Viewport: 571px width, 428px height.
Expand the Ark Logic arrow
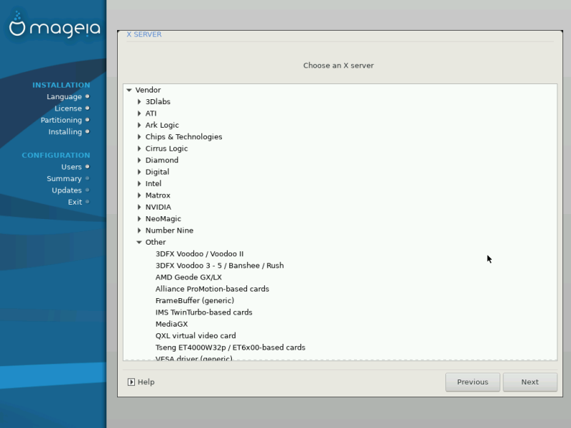pyautogui.click(x=139, y=125)
